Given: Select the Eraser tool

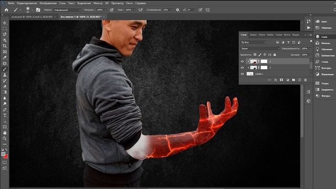Looking at the screenshot, I should click(x=5, y=87).
